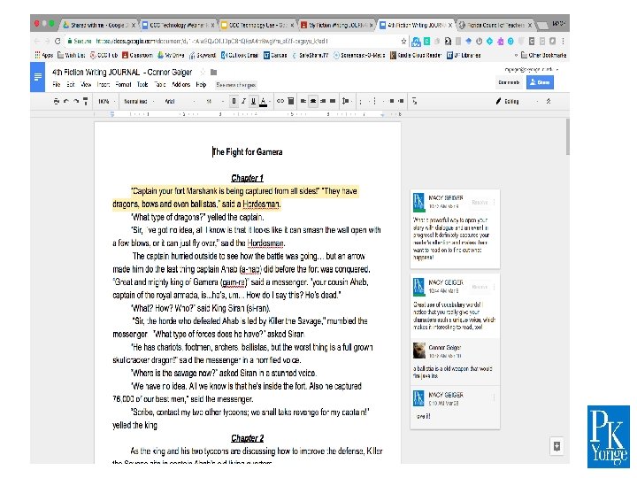
Task: Open the Table menu
Action: [159, 85]
